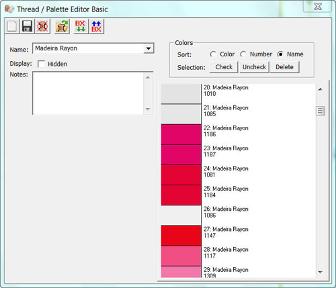Click text '24: Madeira Rayon 1081'

coord(226,171)
